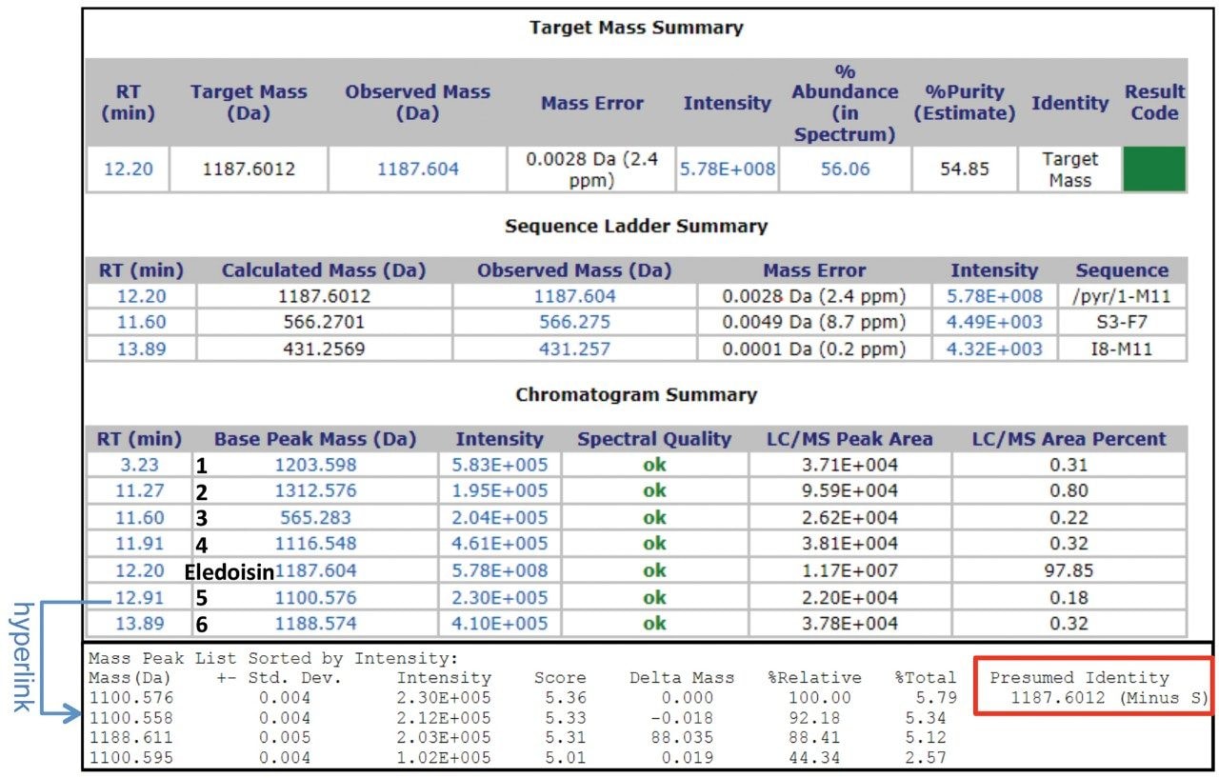The width and height of the screenshot is (1219, 778).
Task: Select the sequence cell I8-M11
Action: (1123, 349)
